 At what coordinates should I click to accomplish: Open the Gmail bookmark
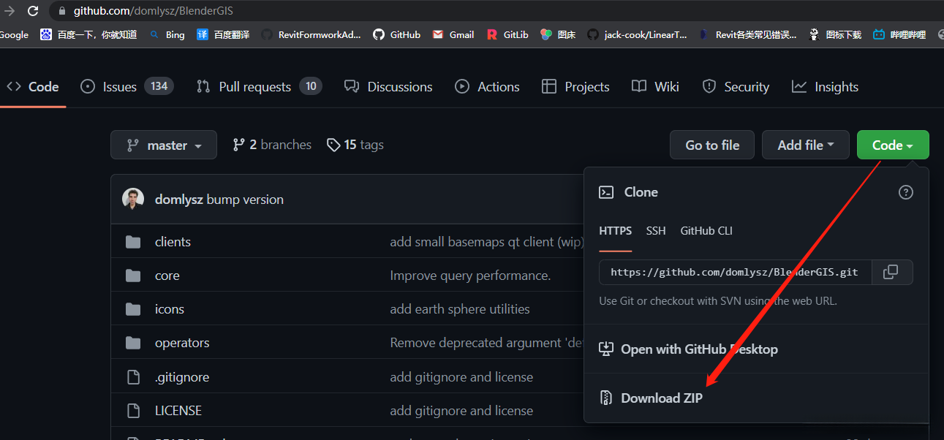(453, 34)
